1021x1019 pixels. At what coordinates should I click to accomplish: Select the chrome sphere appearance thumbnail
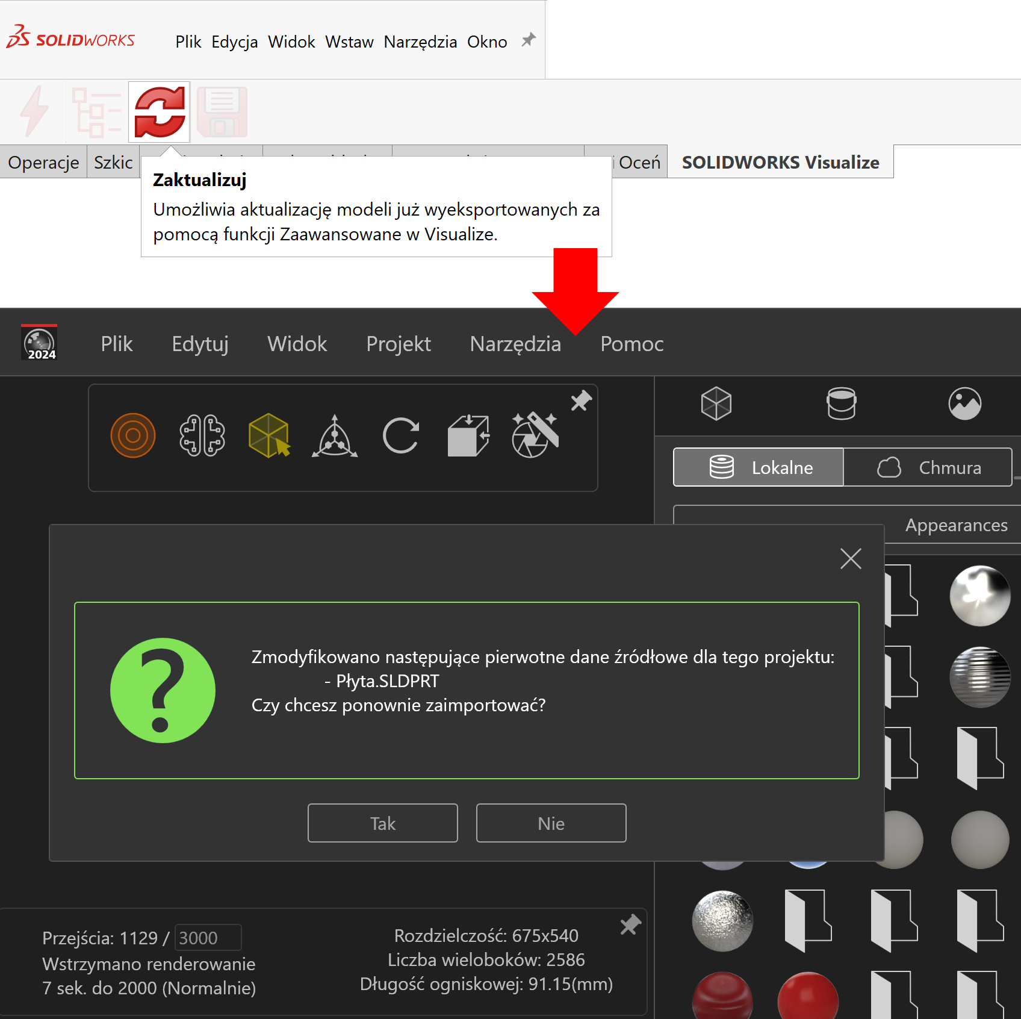[980, 596]
